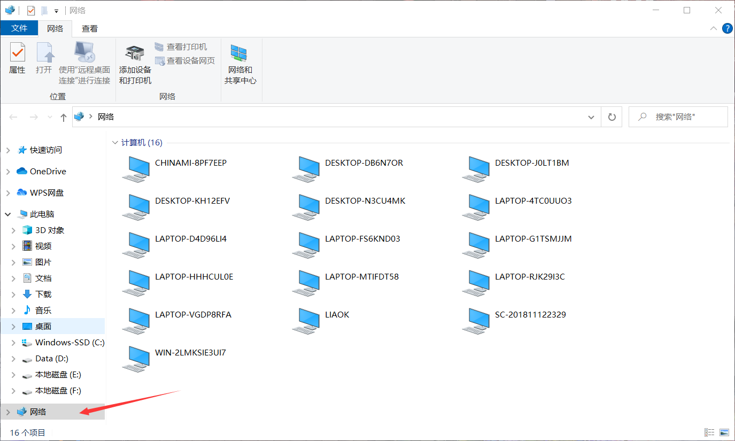Click the Refresh button beside address bar
735x441 pixels.
click(x=612, y=117)
